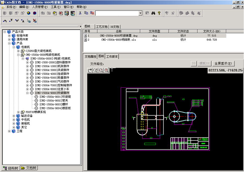Collapse the 吹袋部件 tree node
Viewport: 244px width, 172px height.
click(27, 93)
